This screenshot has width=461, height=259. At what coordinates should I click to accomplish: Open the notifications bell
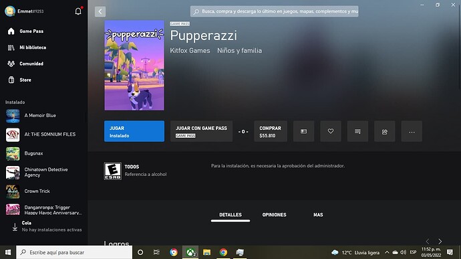click(78, 11)
